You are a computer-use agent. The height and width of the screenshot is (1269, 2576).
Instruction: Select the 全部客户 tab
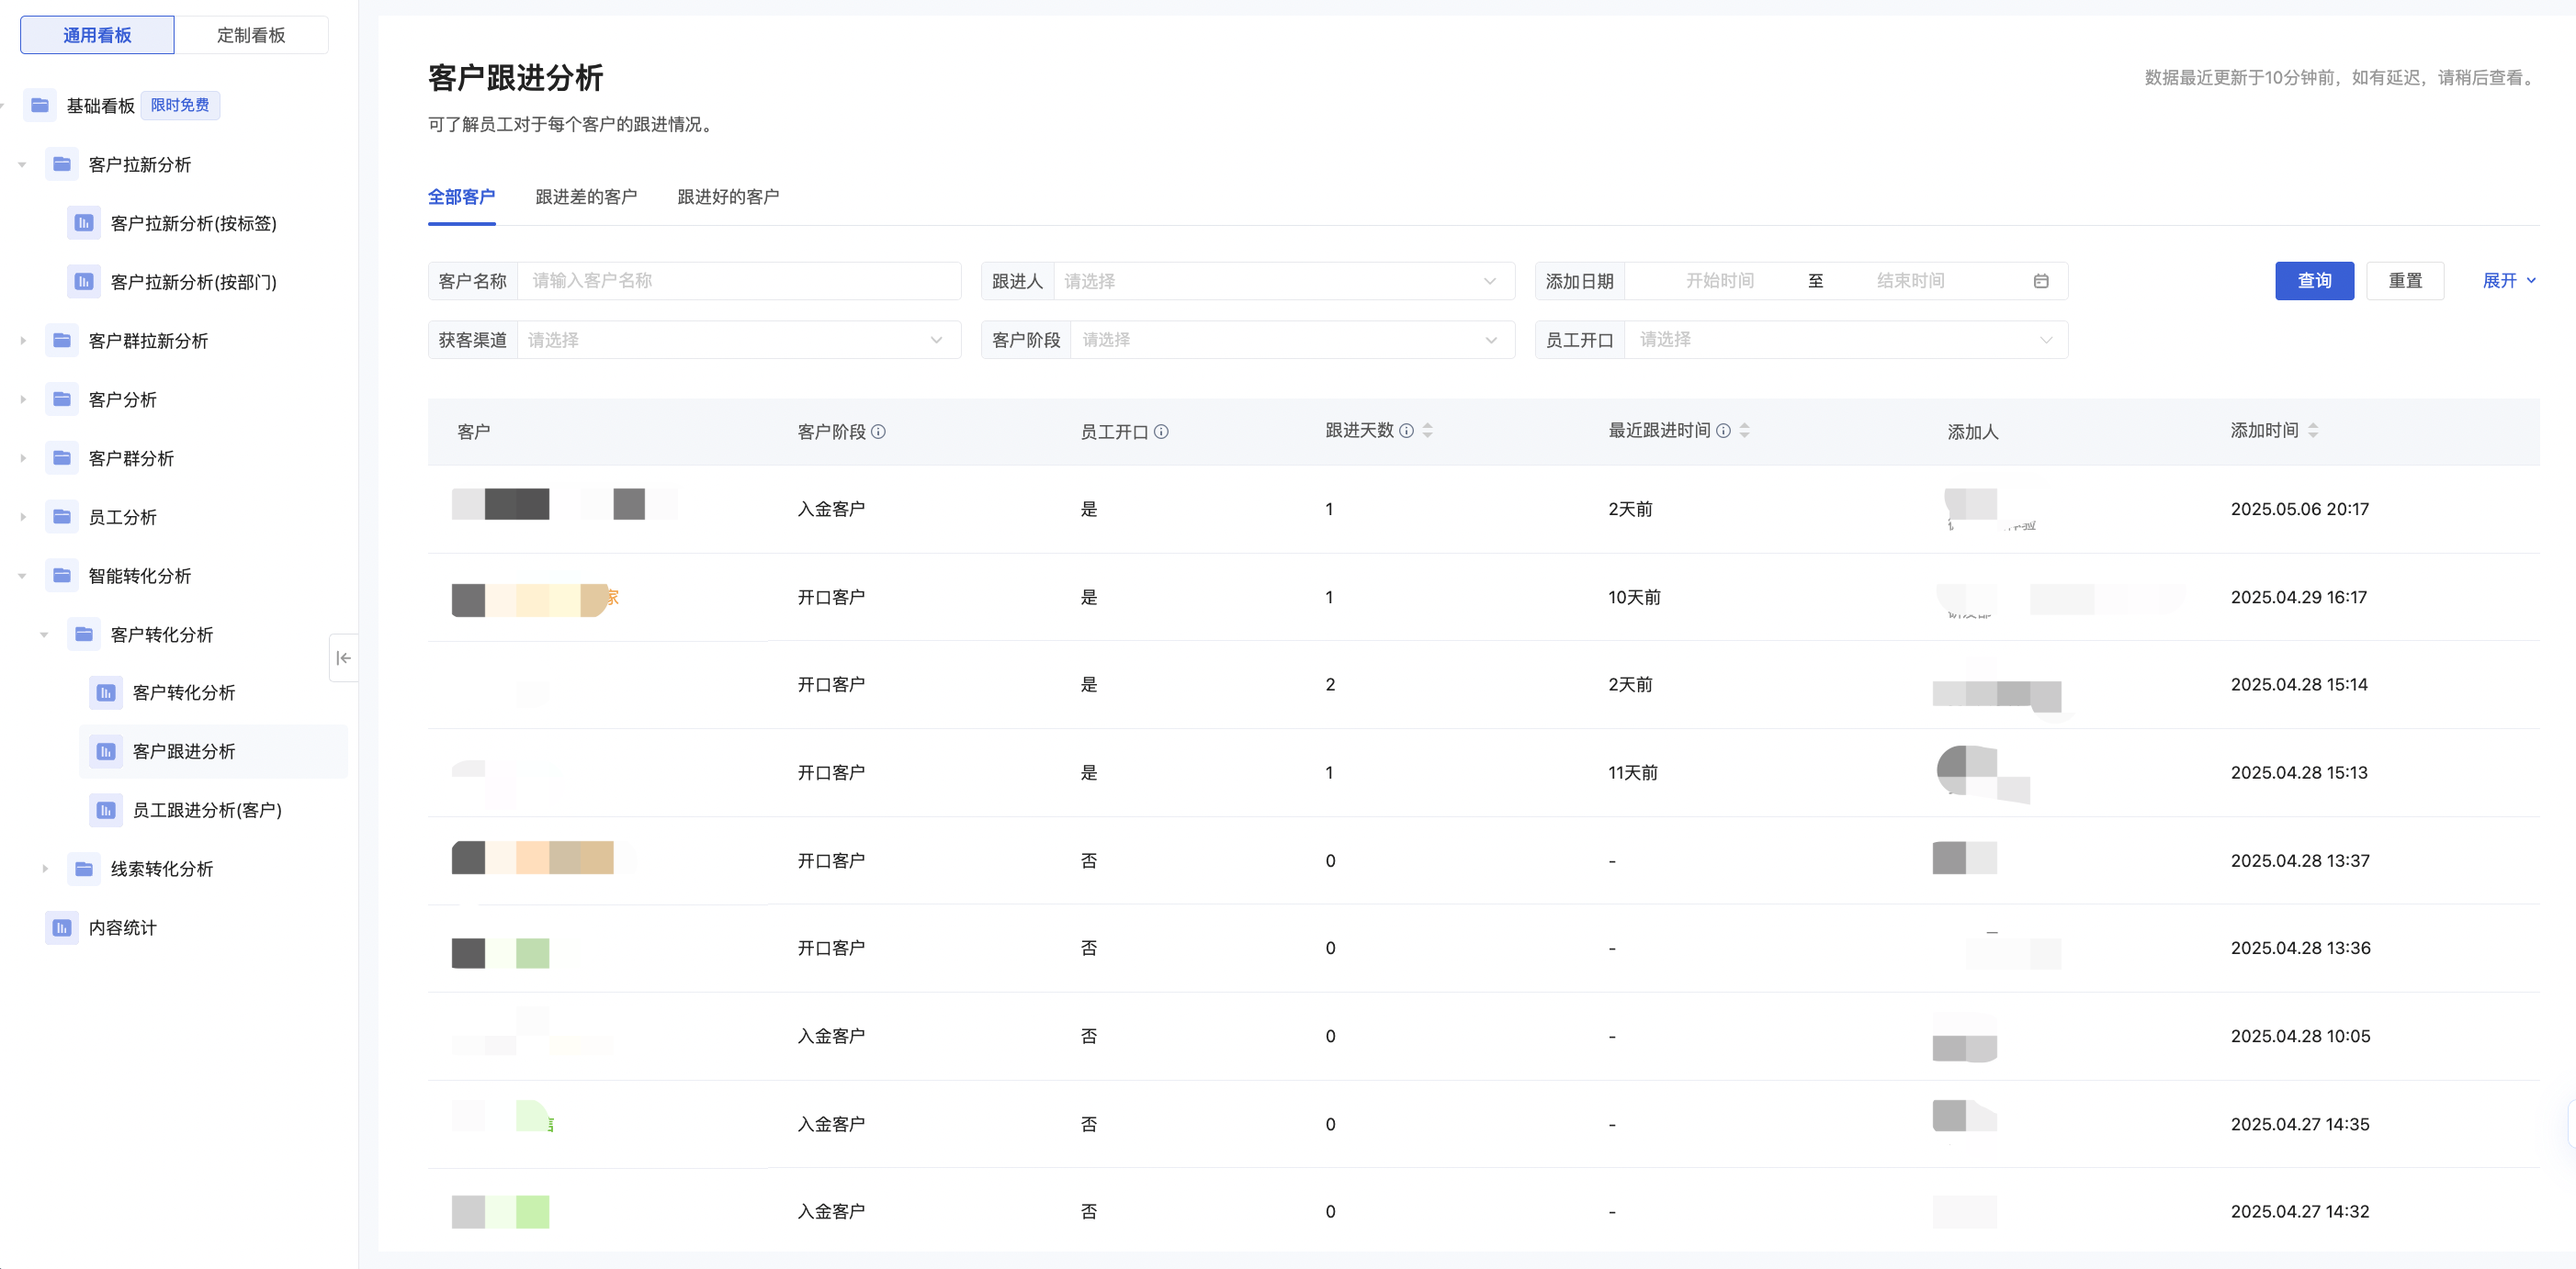point(461,197)
